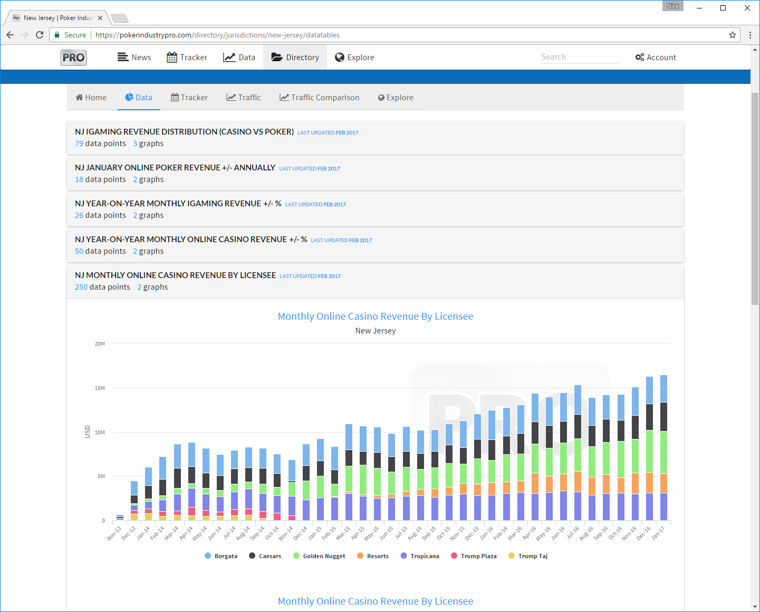This screenshot has width=760, height=612.
Task: Open the Directory menu item
Action: coord(295,58)
